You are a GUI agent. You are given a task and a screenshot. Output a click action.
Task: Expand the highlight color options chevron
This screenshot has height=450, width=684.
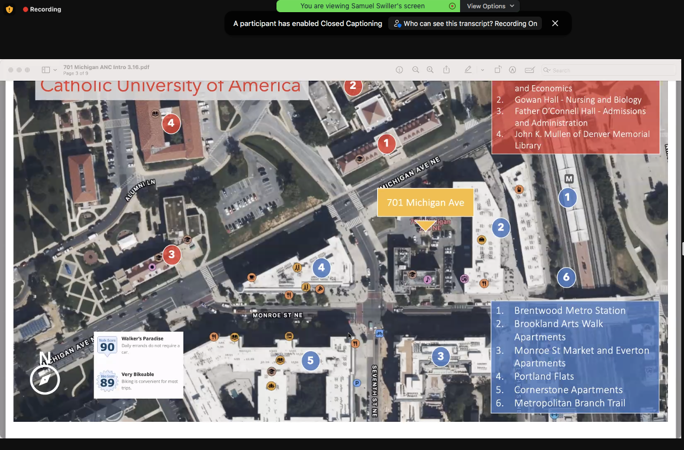coord(482,70)
